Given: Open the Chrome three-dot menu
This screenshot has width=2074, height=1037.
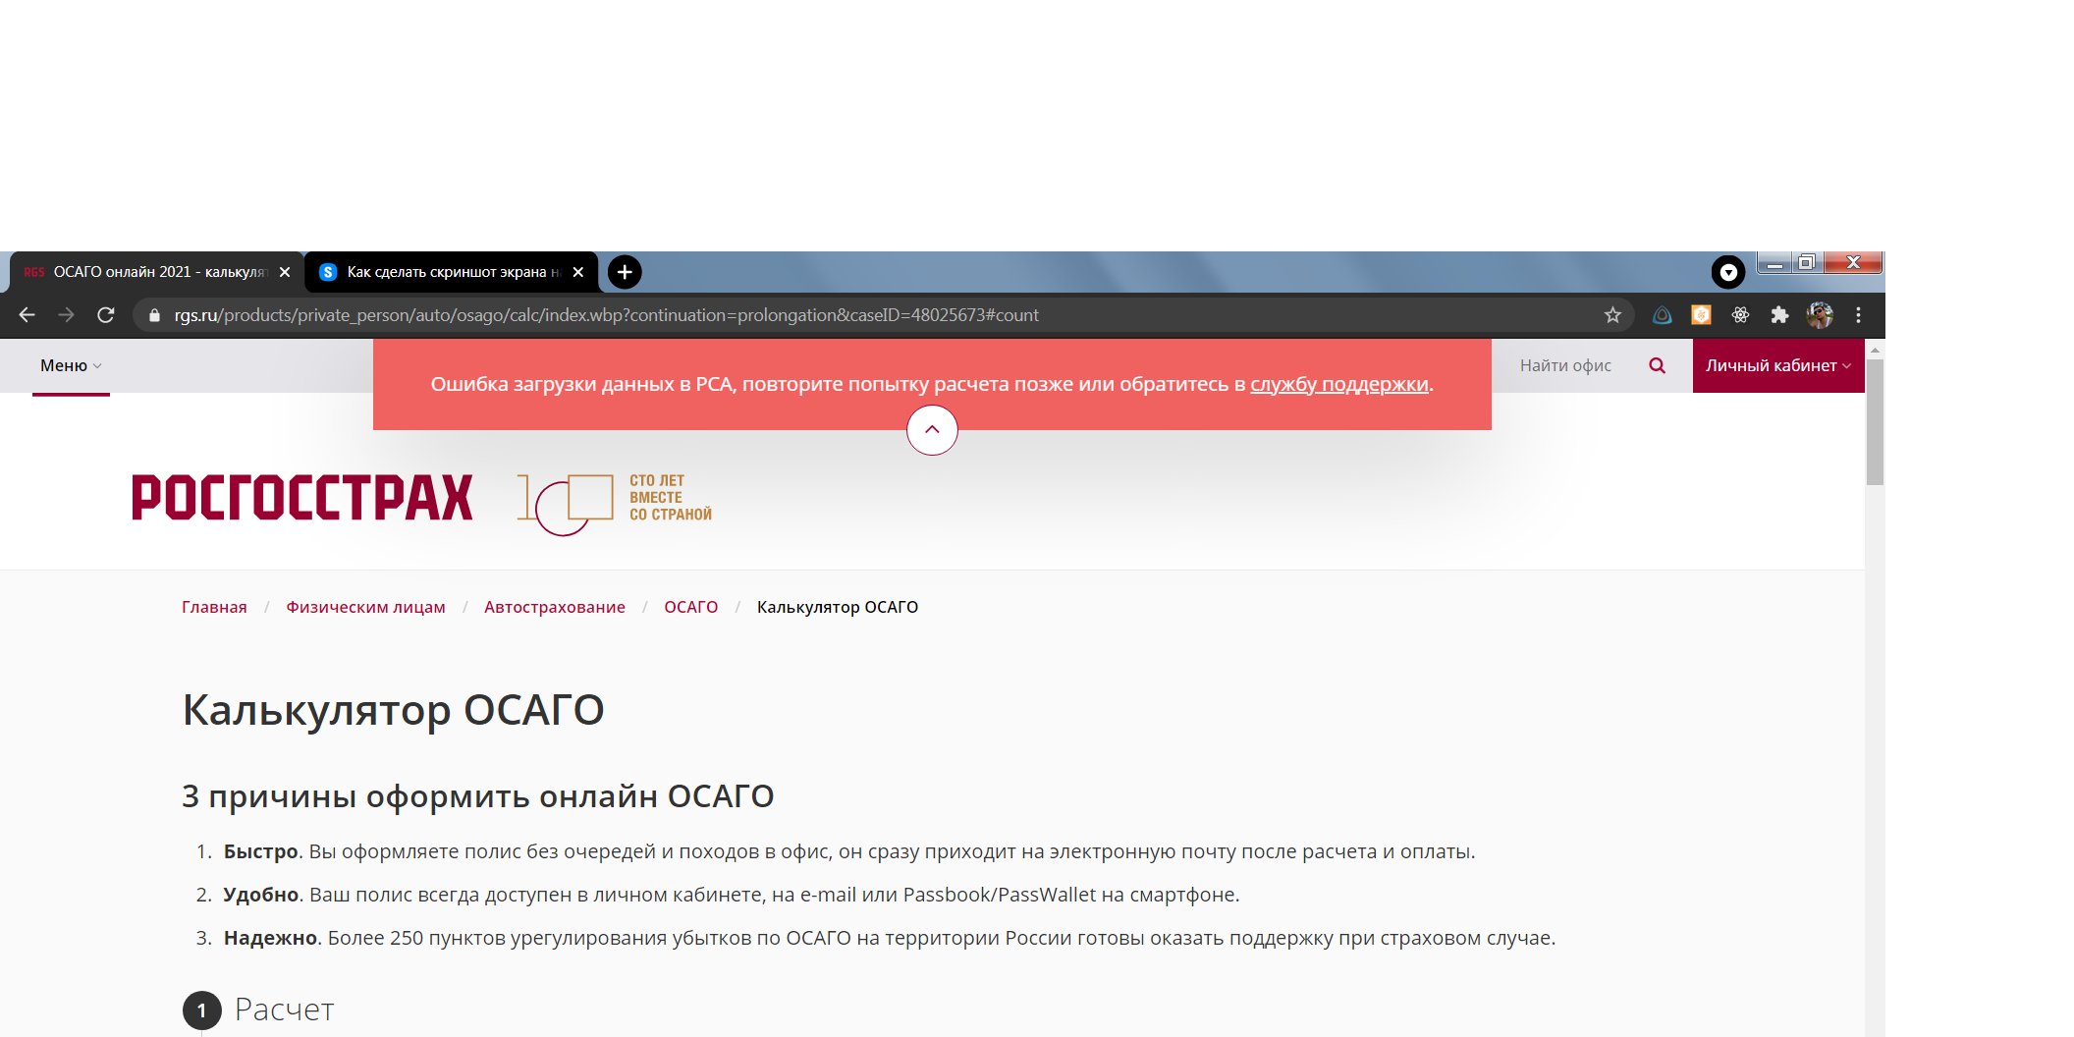Looking at the screenshot, I should point(1858,315).
